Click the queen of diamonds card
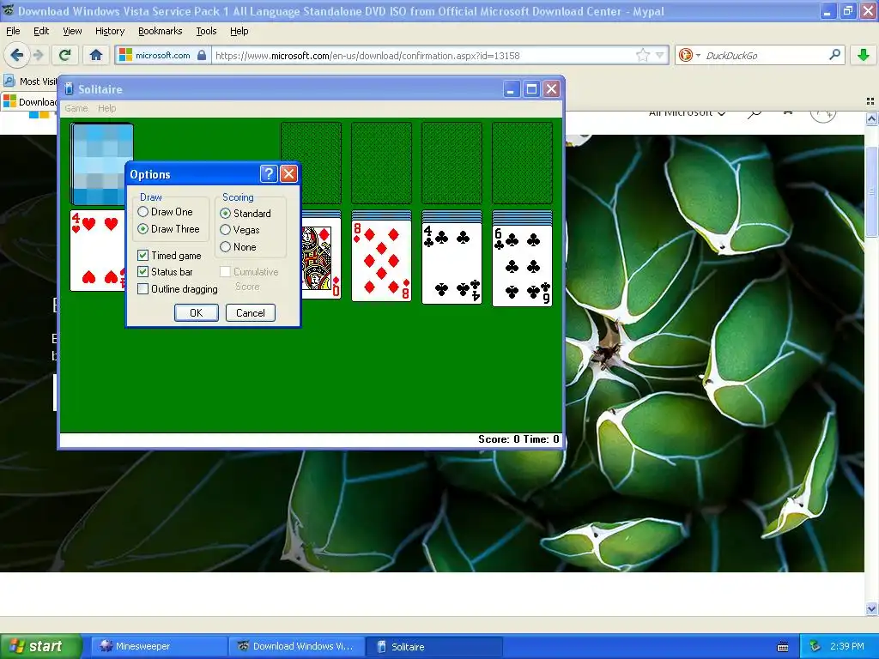 [321, 257]
